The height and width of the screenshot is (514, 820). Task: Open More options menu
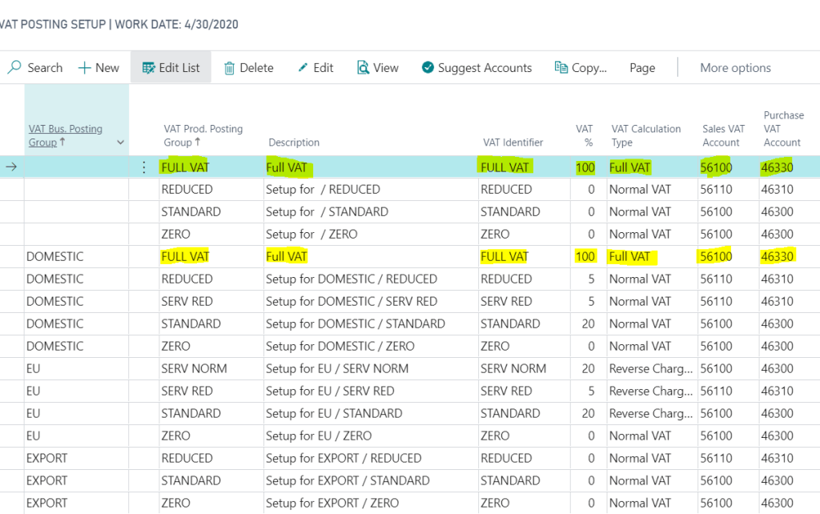tap(735, 68)
